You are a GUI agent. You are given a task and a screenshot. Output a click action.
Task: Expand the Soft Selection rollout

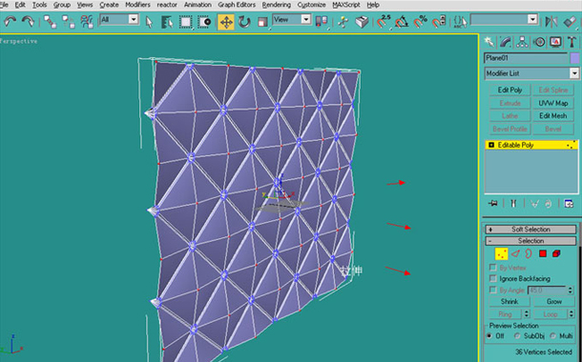[530, 230]
